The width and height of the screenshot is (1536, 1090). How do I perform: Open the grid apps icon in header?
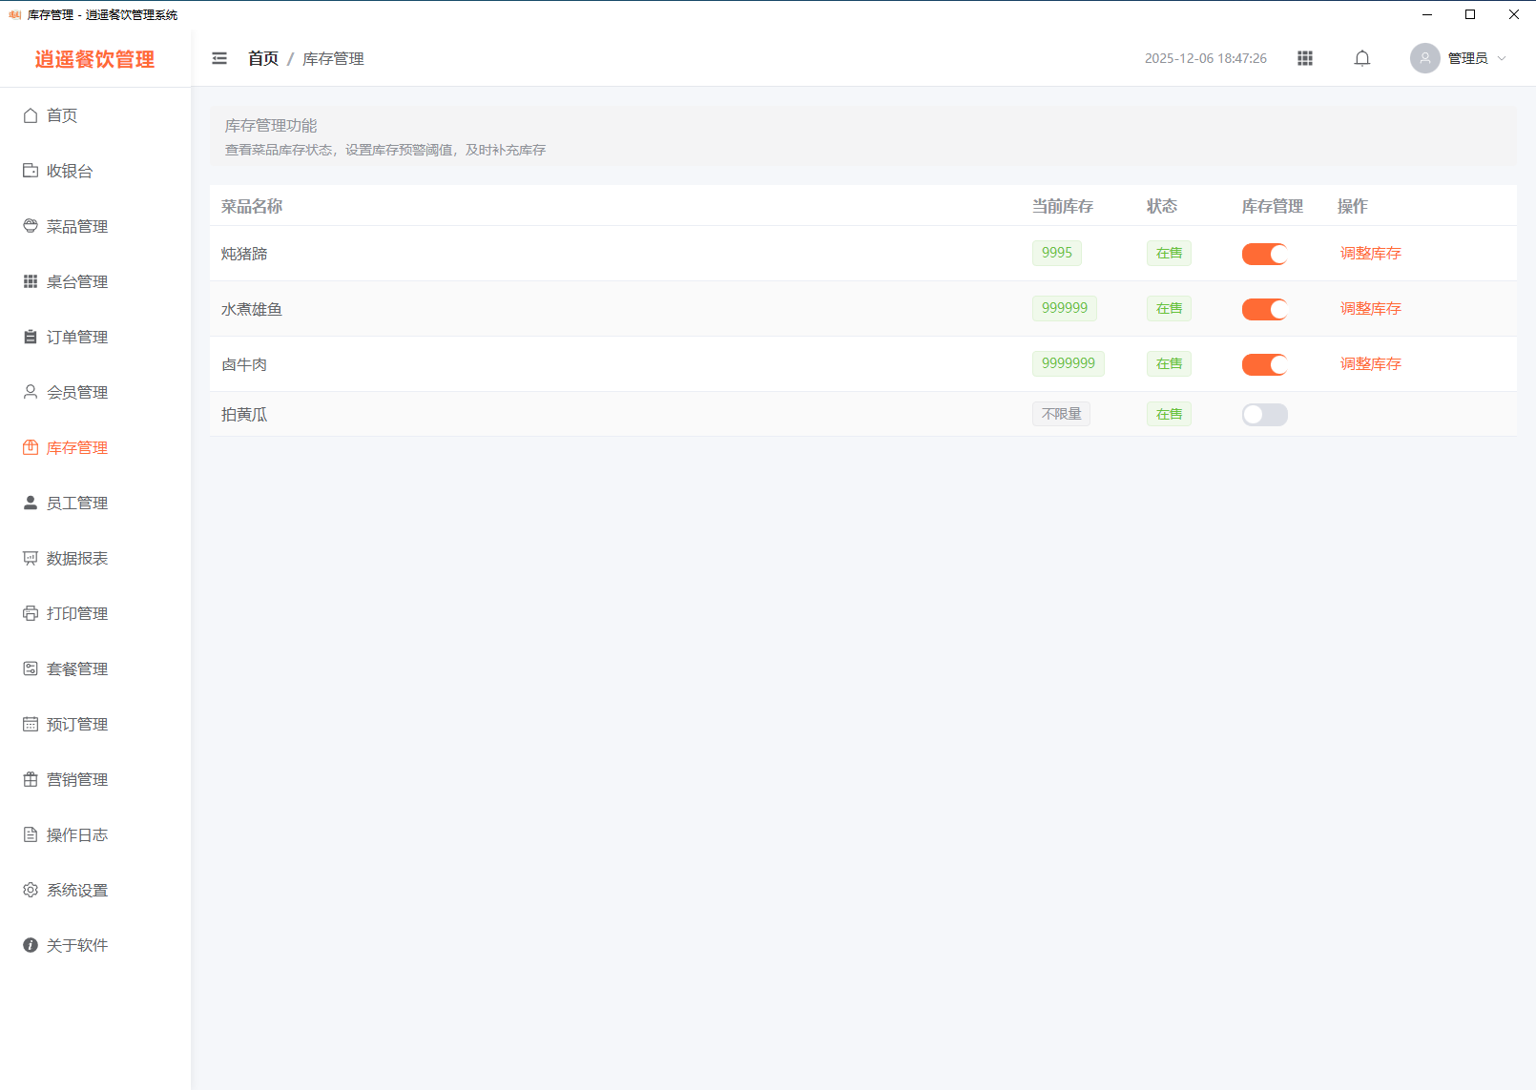point(1305,58)
